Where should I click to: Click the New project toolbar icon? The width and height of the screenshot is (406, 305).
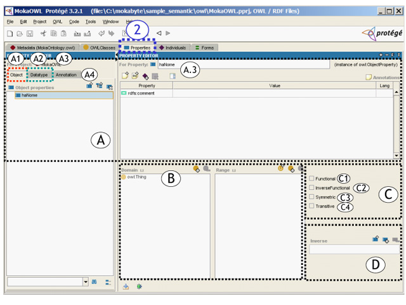coord(10,34)
